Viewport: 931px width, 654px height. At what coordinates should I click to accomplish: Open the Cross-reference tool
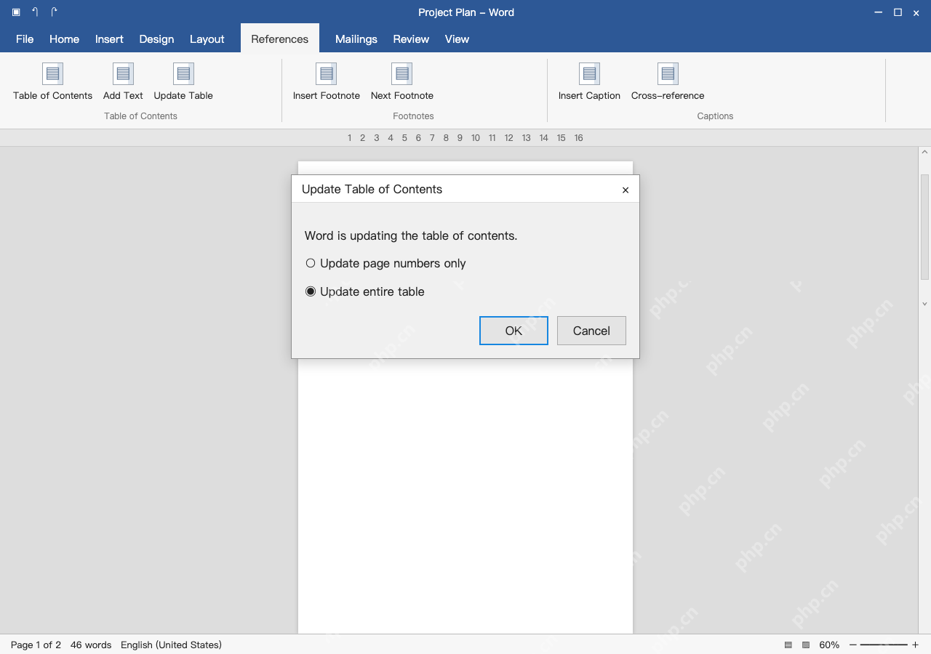[x=668, y=81]
